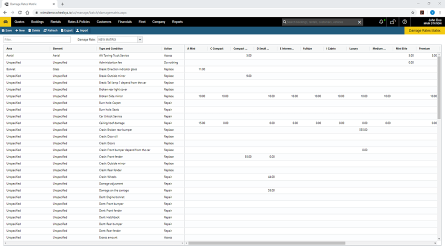The height and width of the screenshot is (250, 445).
Task: Export the matrix
Action: coord(66,30)
